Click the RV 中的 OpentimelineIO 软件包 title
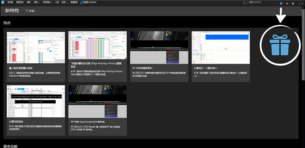This screenshot has width=305, height=148. pyautogui.click(x=88, y=122)
